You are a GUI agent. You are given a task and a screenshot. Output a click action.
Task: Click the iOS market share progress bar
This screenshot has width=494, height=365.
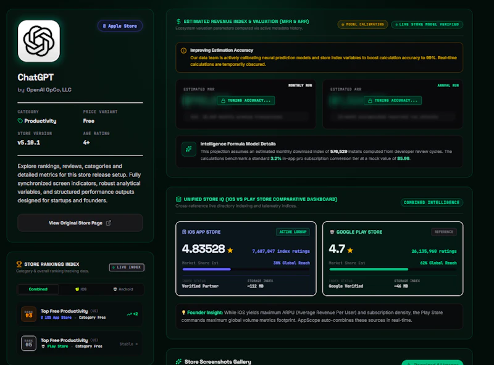click(x=246, y=269)
